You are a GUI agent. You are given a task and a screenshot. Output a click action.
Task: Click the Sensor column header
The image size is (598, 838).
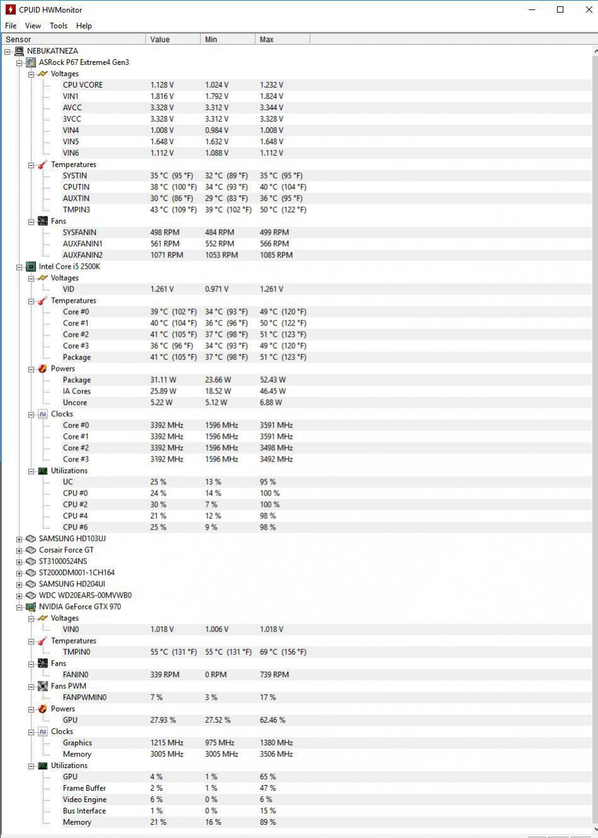coord(73,39)
